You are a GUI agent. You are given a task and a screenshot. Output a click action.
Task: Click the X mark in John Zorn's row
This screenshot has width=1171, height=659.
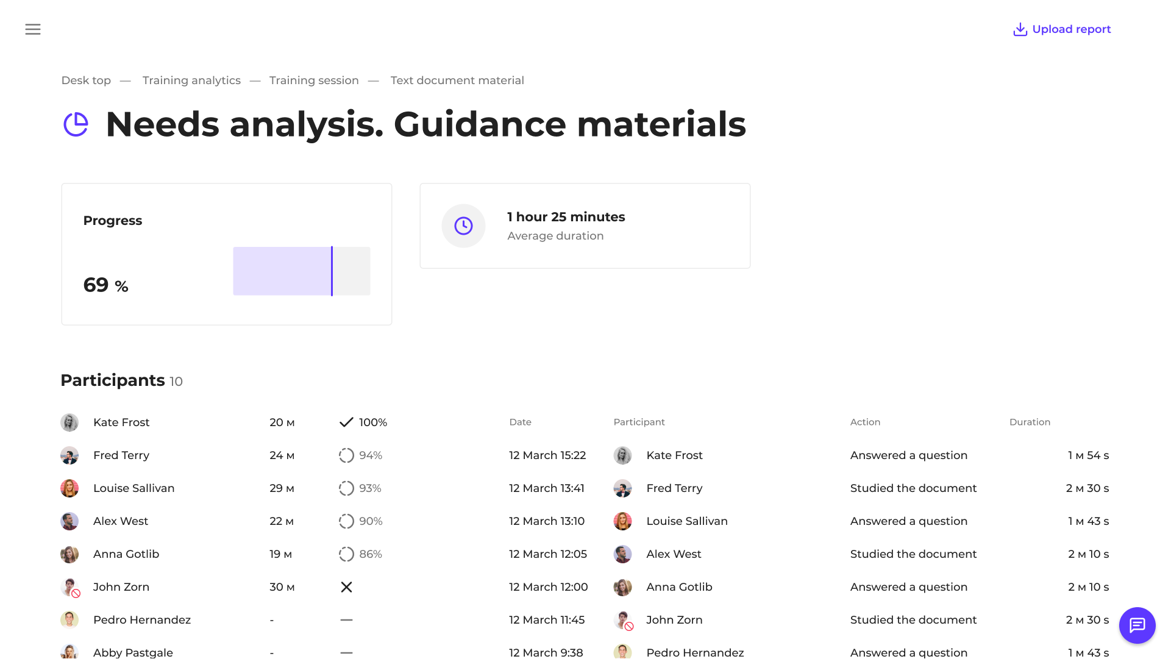tap(346, 587)
